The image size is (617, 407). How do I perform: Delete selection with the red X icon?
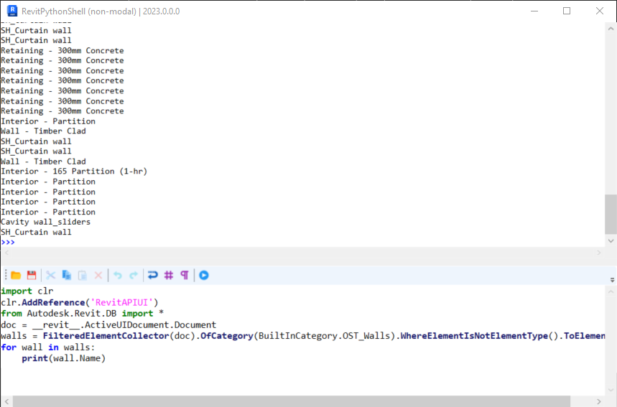pyautogui.click(x=98, y=275)
